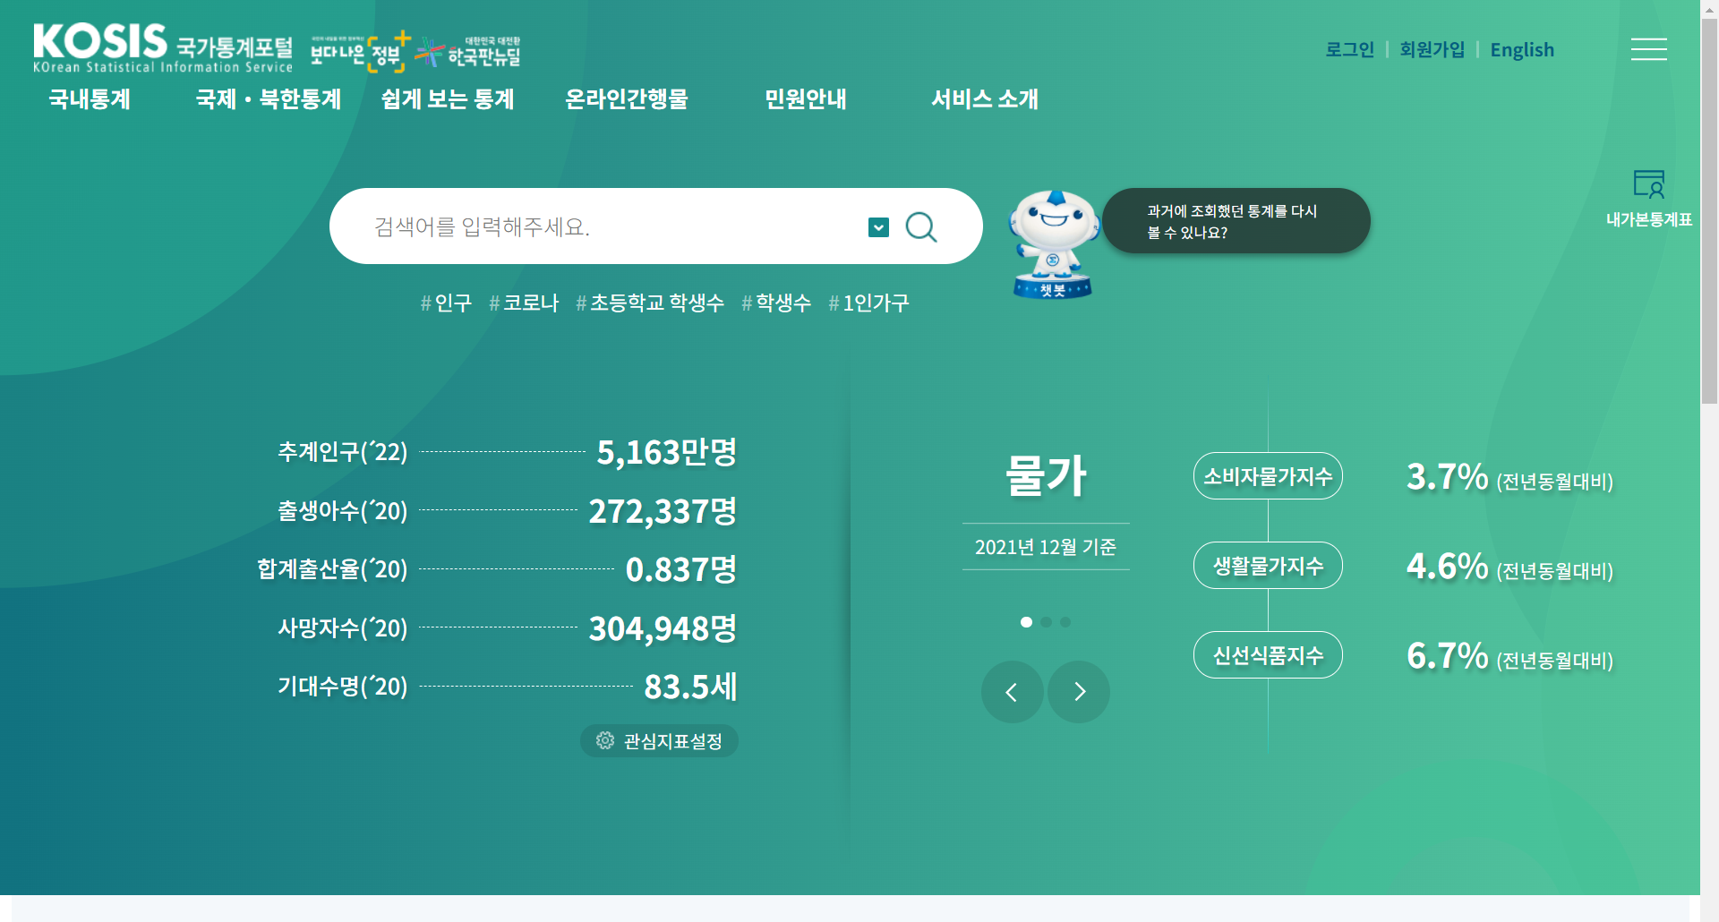Click the #학생수 hashtag
The width and height of the screenshot is (1719, 922).
(776, 303)
